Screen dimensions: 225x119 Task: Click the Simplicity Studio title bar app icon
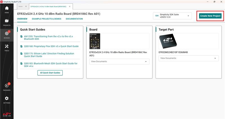click(2, 2)
